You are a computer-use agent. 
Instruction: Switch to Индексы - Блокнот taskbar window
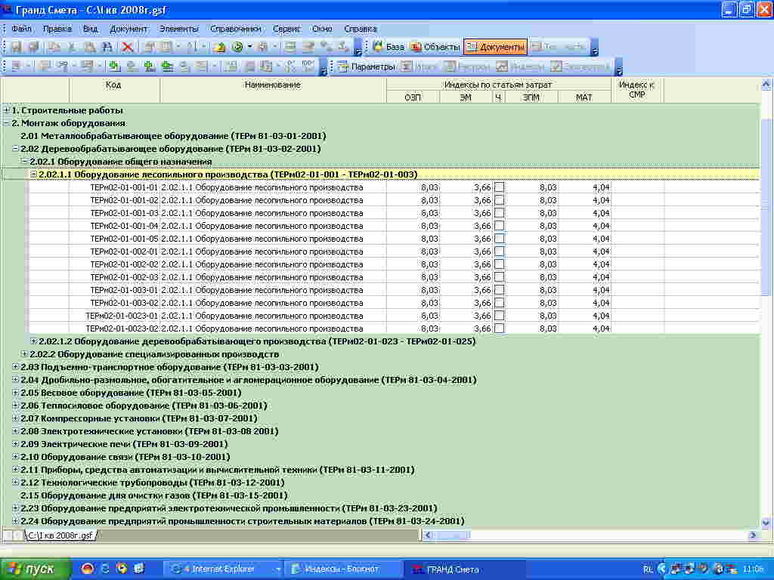coord(343,569)
